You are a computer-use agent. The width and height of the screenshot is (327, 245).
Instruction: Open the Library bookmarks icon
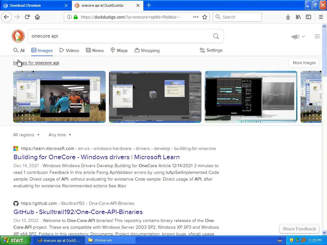click(298, 17)
